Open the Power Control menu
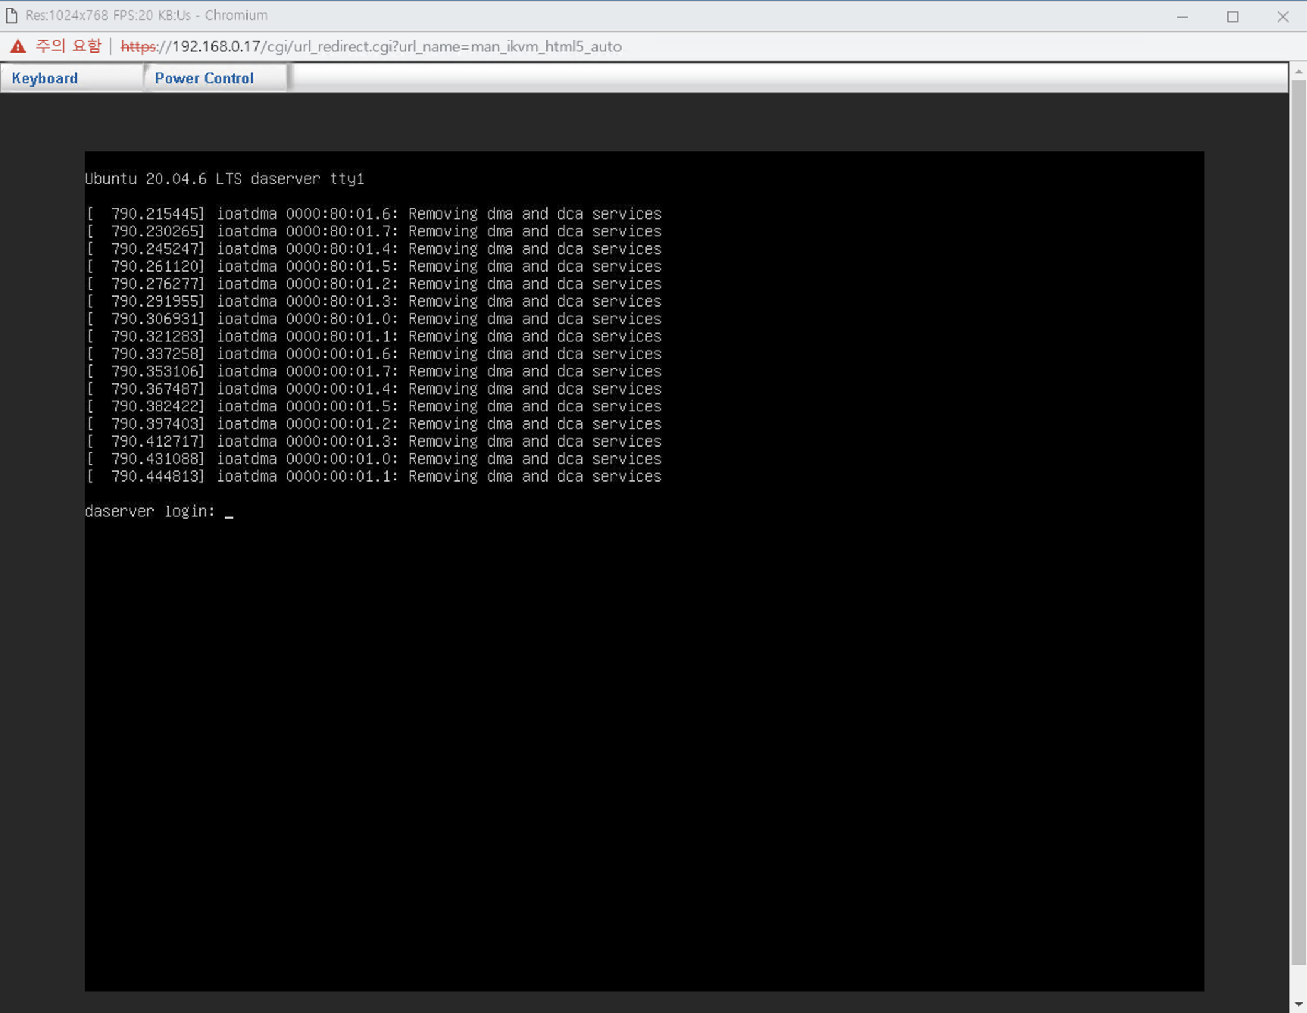Screen dimensions: 1307x1013 (x=204, y=78)
